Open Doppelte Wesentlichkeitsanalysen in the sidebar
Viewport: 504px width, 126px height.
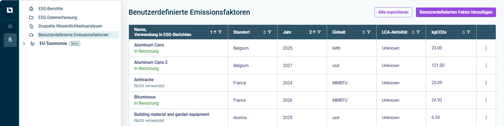[70, 26]
